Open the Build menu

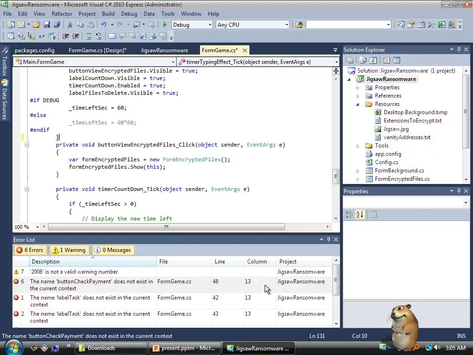tap(108, 14)
